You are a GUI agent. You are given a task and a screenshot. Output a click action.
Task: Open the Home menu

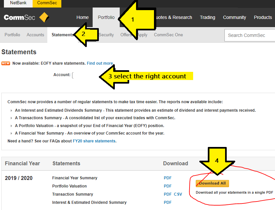pyautogui.click(x=83, y=17)
